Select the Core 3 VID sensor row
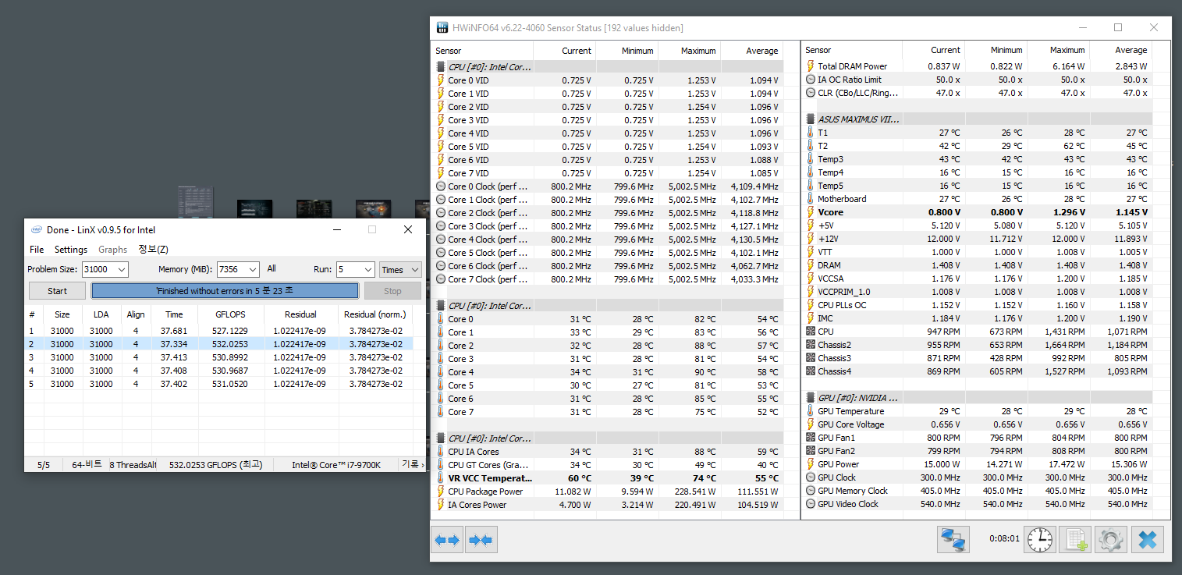This screenshot has height=575, width=1182. [609, 120]
